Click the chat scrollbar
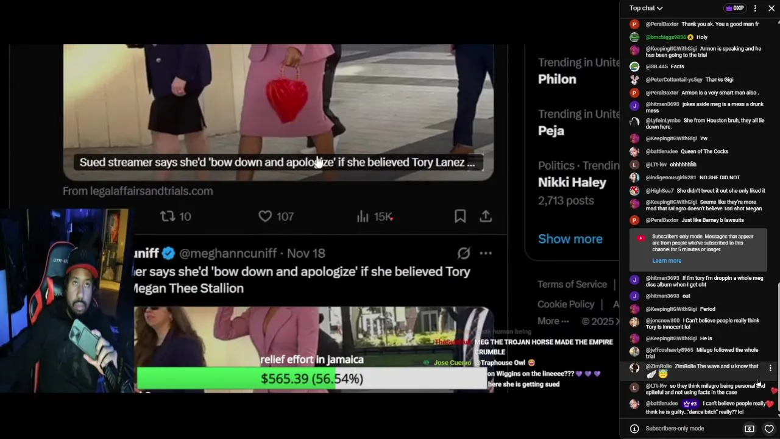Screen dimensions: 780x439 tap(778, 348)
